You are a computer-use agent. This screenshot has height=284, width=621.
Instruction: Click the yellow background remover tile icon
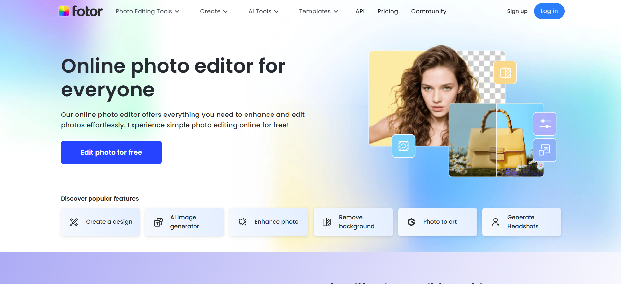[505, 73]
